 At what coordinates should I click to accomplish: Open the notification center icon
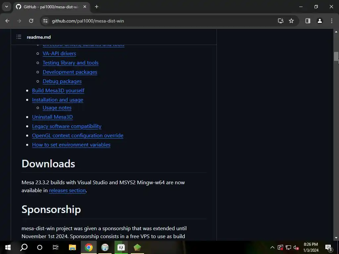329,247
